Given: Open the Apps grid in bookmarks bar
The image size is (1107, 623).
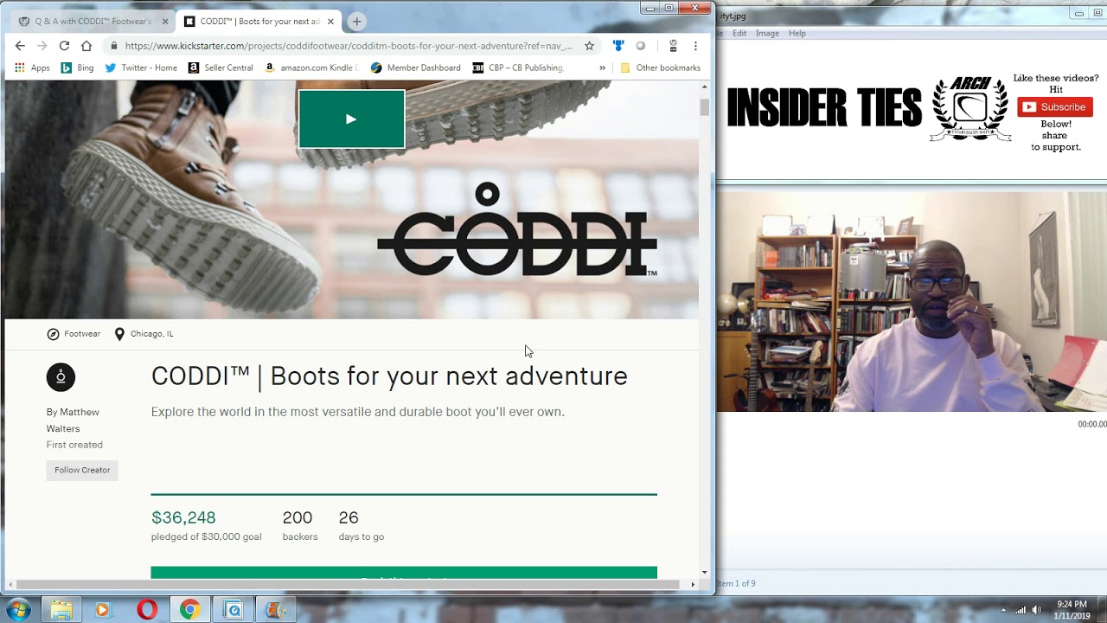Looking at the screenshot, I should [32, 67].
